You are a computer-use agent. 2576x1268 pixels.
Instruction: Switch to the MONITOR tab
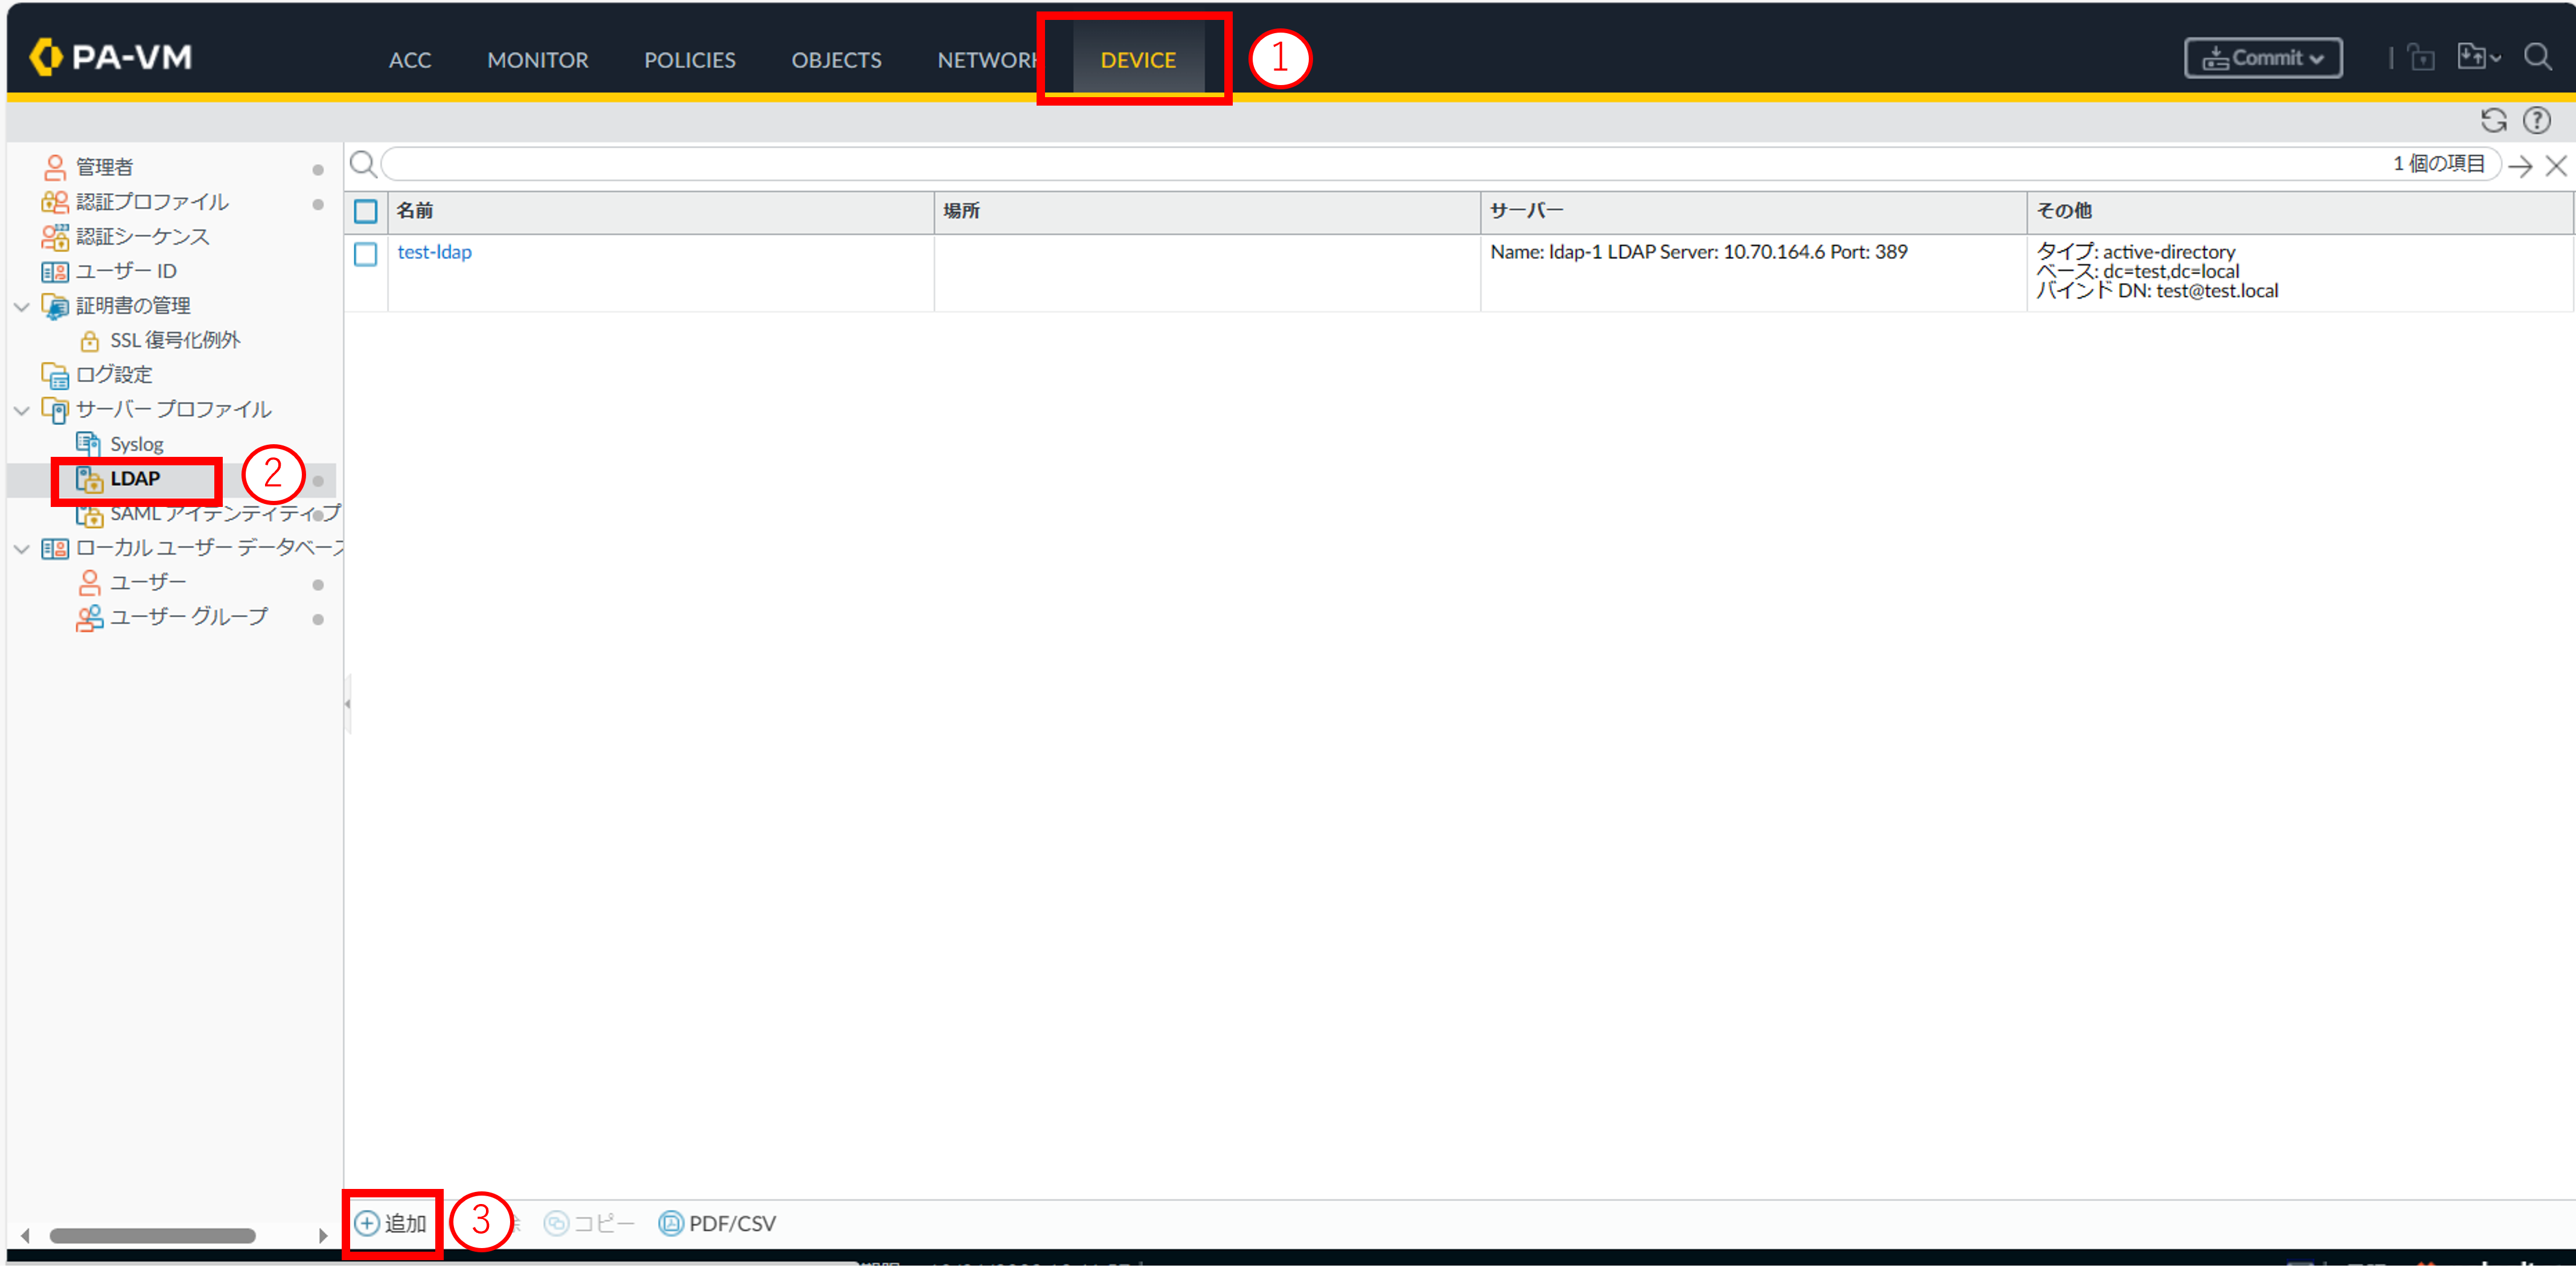pos(537,60)
